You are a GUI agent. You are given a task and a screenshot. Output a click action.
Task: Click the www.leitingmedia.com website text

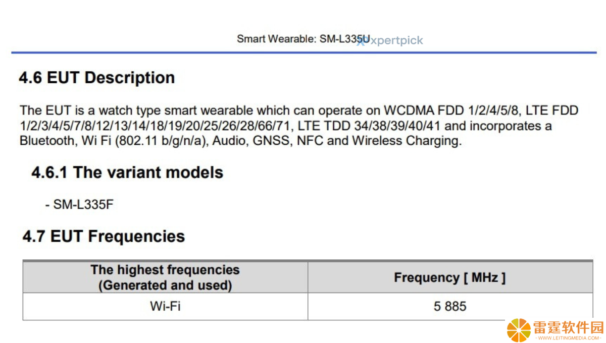tap(568, 338)
